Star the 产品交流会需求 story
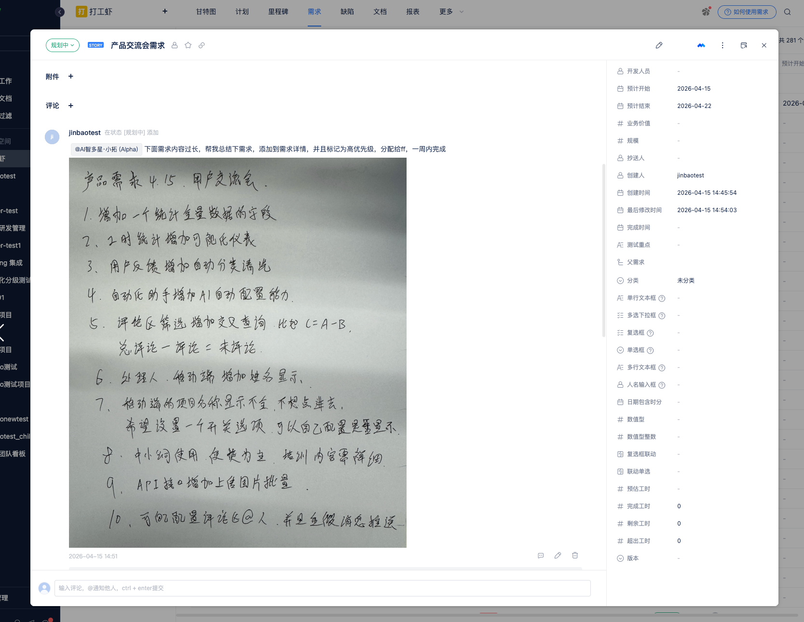Screen dimensions: 804x622 pos(188,45)
